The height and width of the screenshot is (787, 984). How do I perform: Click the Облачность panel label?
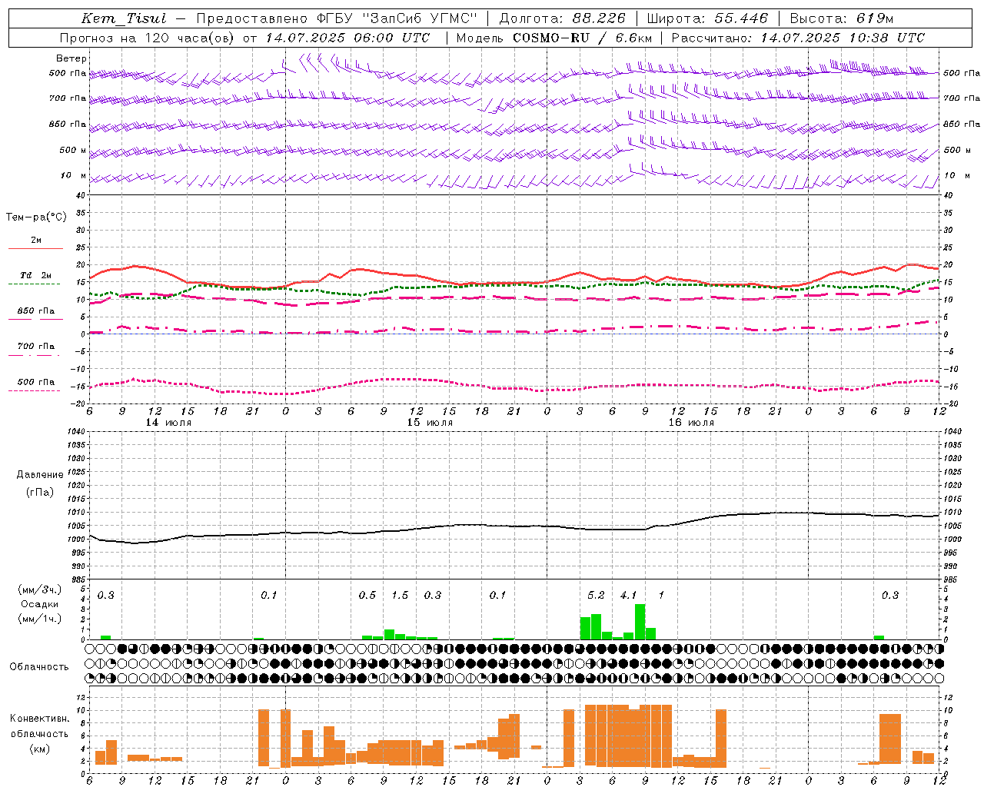(39, 667)
